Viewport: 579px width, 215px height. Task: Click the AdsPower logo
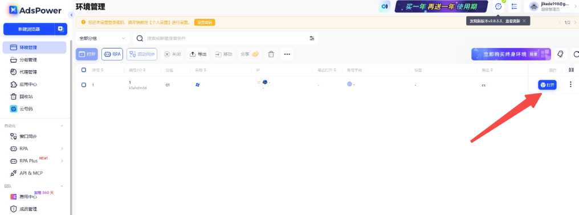click(35, 10)
